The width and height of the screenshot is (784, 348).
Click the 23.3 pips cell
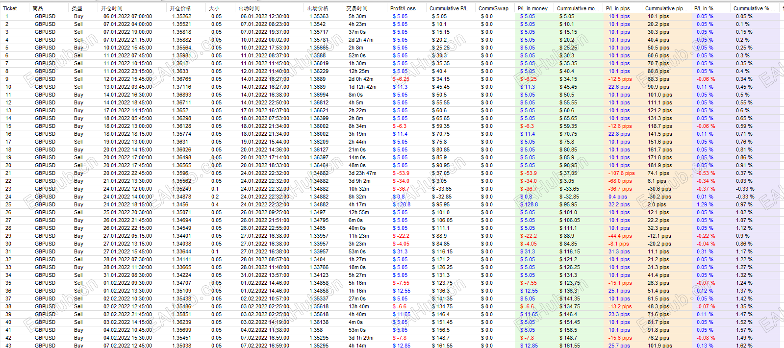click(619, 314)
